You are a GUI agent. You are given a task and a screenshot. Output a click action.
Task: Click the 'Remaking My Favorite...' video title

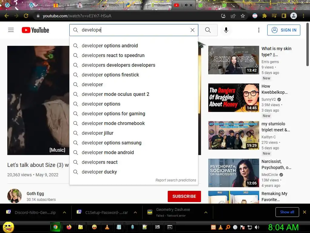[x=274, y=197]
